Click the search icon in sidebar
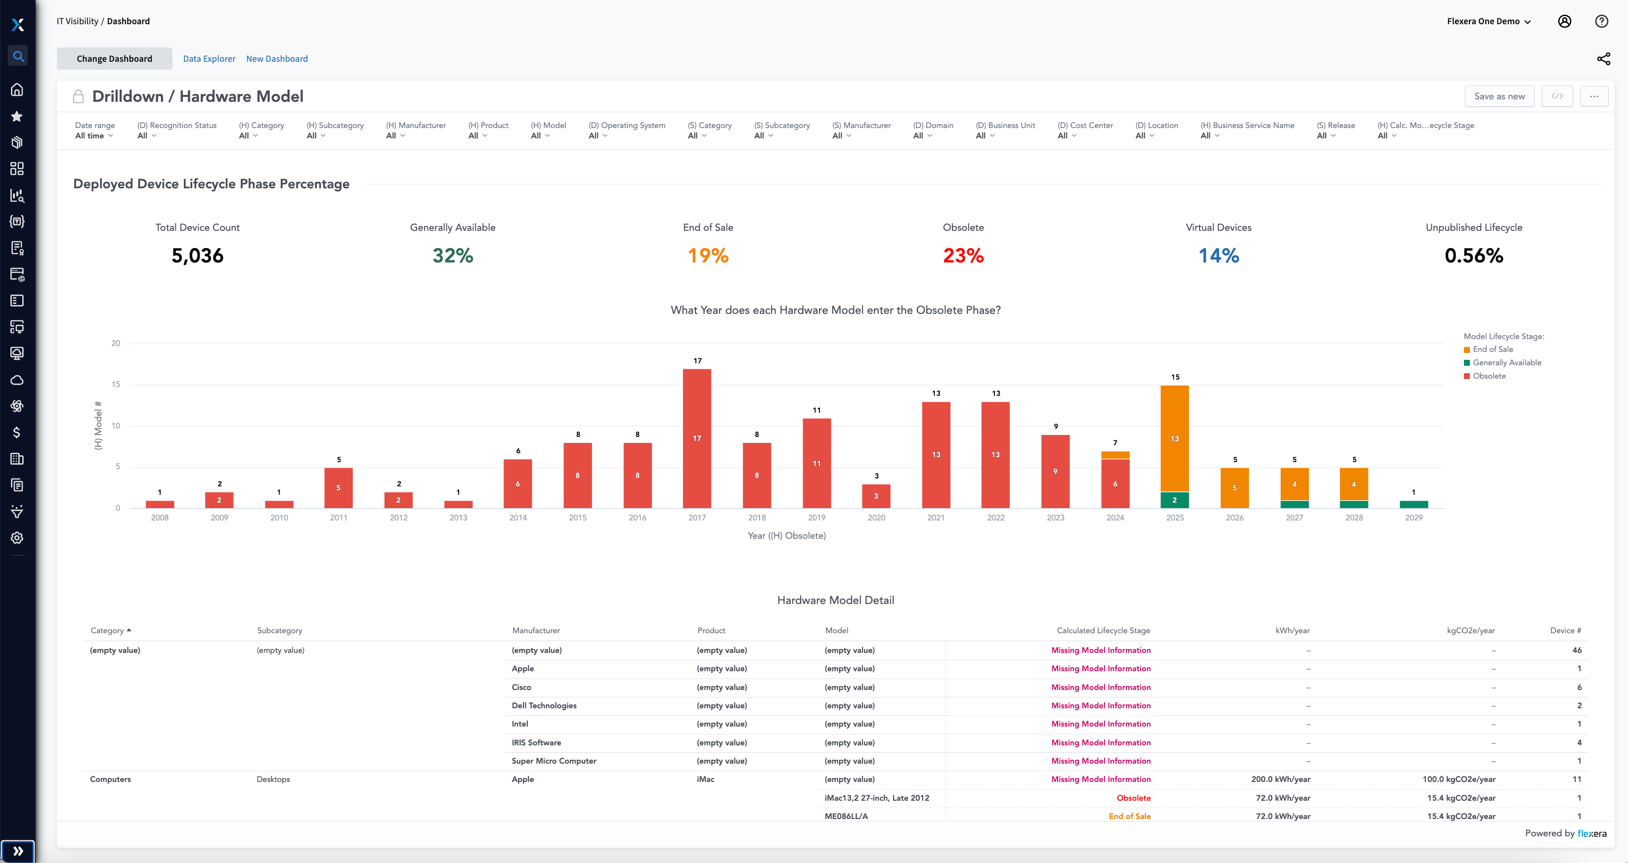 click(x=18, y=56)
